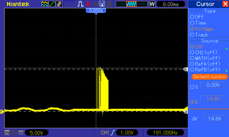Select the Time cursor type
Screen dimensions: 229x137
(x=192, y=23)
